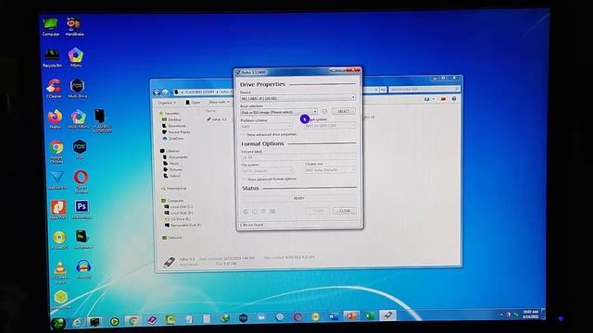This screenshot has width=593, height=333.
Task: Select Removable Disk (F:) in Explorer sidebar
Action: coord(183,225)
